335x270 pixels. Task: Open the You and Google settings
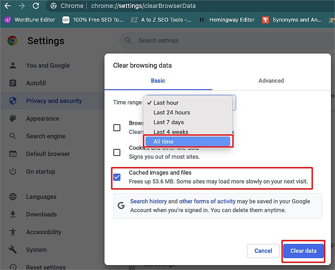click(x=48, y=65)
